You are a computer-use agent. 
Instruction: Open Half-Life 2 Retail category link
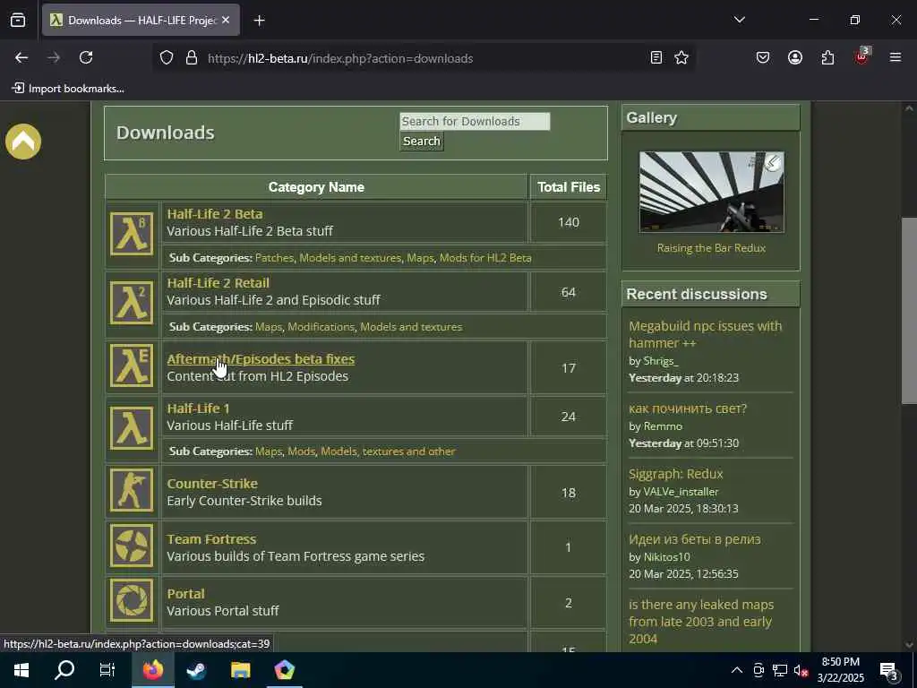coord(219,283)
